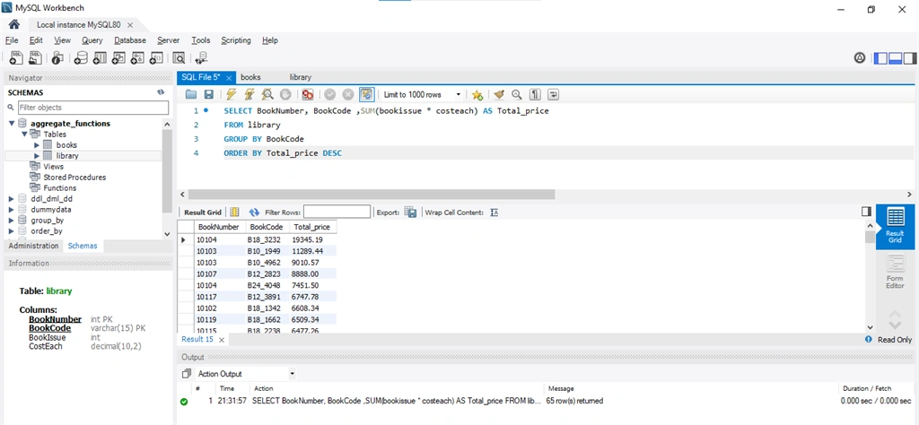Viewport: 919px width, 425px height.
Task: Switch to the books tab
Action: [x=251, y=77]
